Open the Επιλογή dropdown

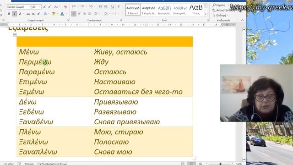(x=221, y=15)
